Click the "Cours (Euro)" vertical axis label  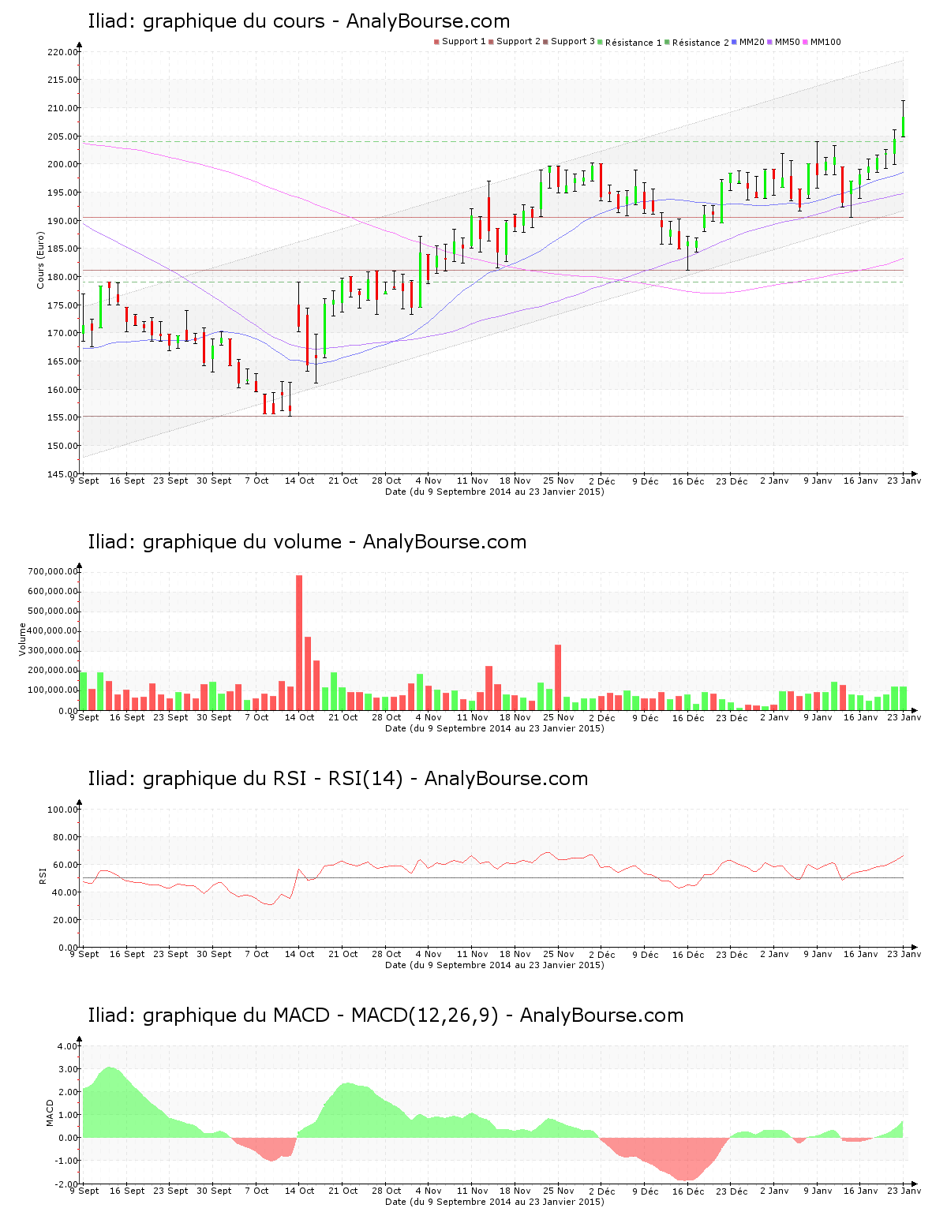pyautogui.click(x=40, y=260)
